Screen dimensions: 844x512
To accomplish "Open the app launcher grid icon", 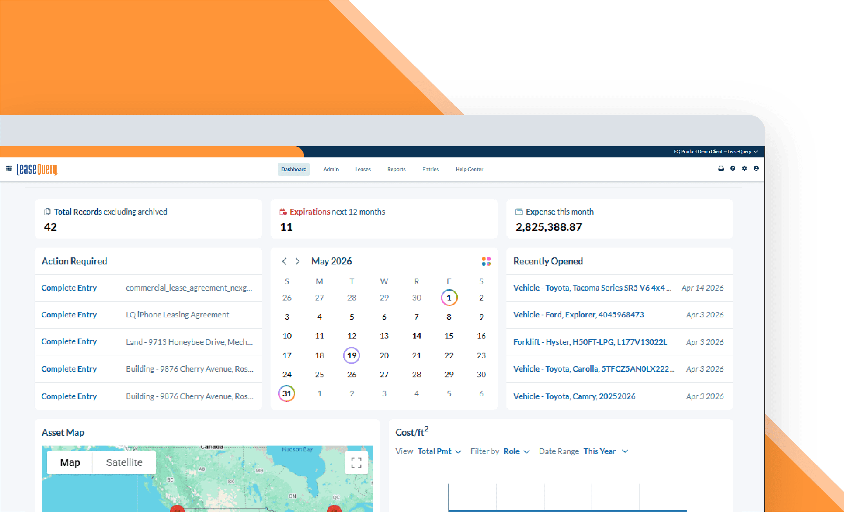I will [9, 168].
